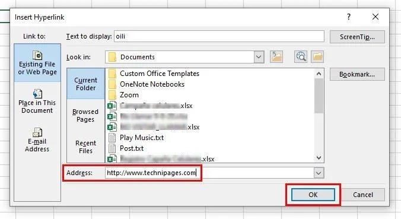
Task: Select E-mail Address link type
Action: point(37,140)
